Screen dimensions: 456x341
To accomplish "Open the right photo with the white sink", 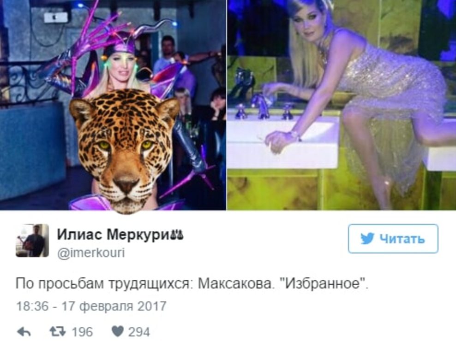I will click(x=342, y=105).
